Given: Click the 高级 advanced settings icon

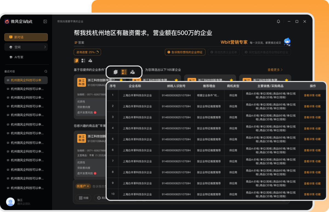Looking at the screenshot, I should tap(98, 198).
